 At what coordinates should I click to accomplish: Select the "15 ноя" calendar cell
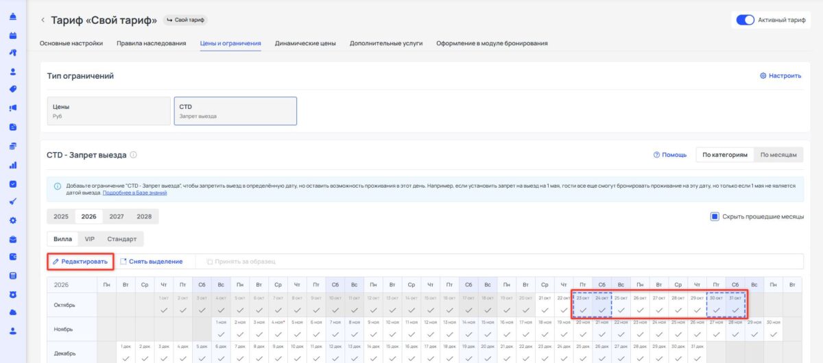[x=487, y=328]
